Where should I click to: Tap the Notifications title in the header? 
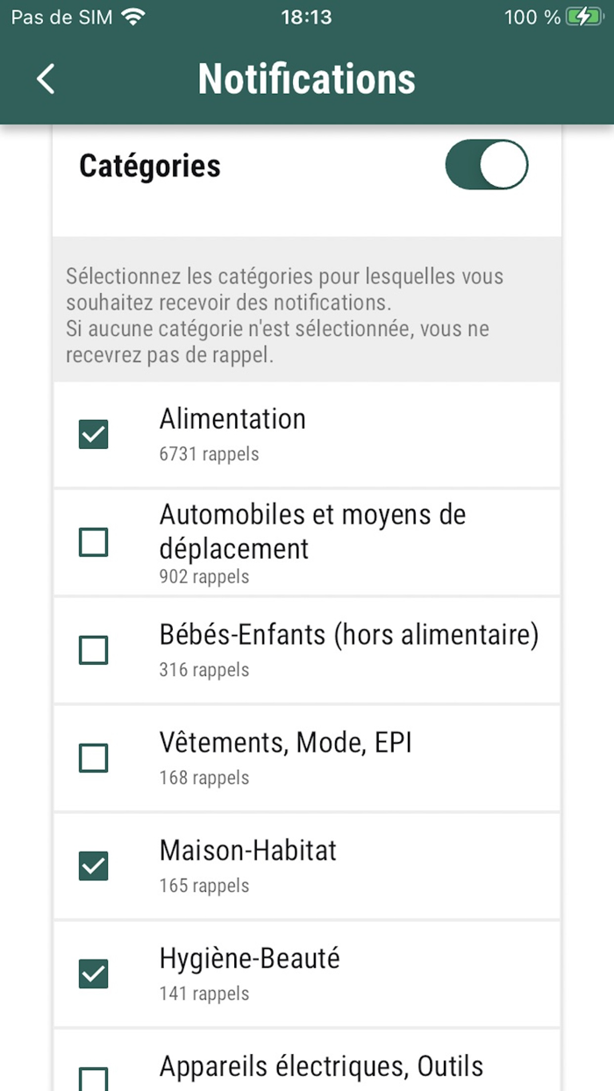tap(307, 79)
